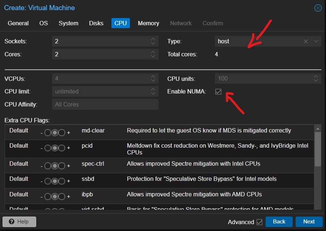Open Help documentation
The width and height of the screenshot is (326, 231).
[x=20, y=222]
